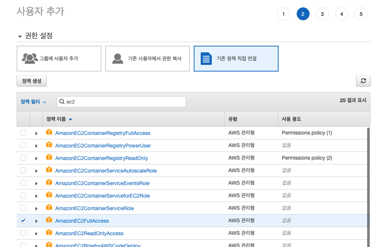
Task: Click the active step 2 indicator
Action: (x=303, y=14)
